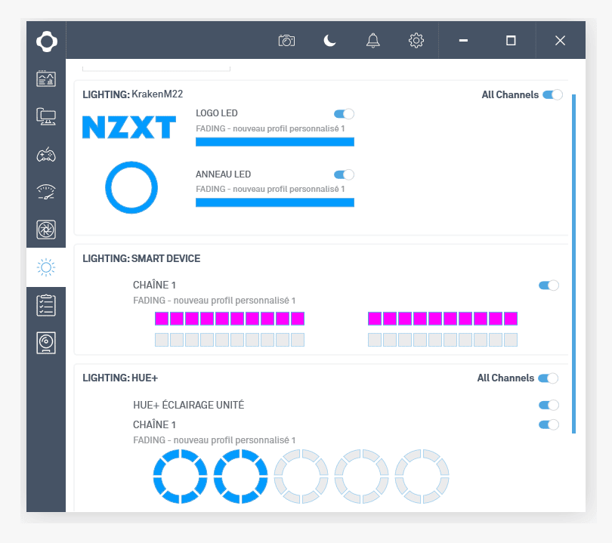Open the games controller sidebar icon
Image resolution: width=612 pixels, height=543 pixels.
[46, 155]
